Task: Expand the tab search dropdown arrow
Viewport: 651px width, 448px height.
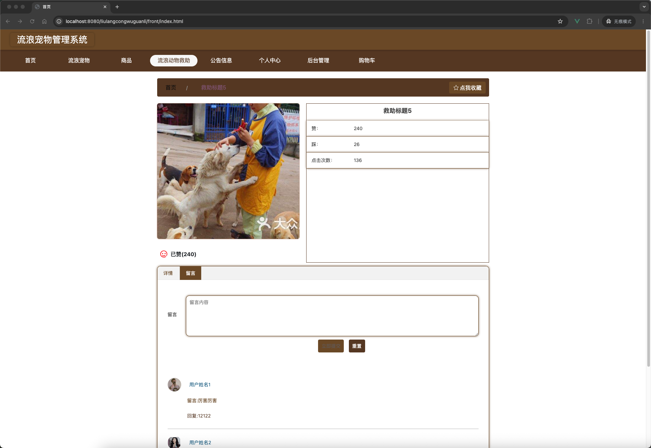Action: [644, 7]
